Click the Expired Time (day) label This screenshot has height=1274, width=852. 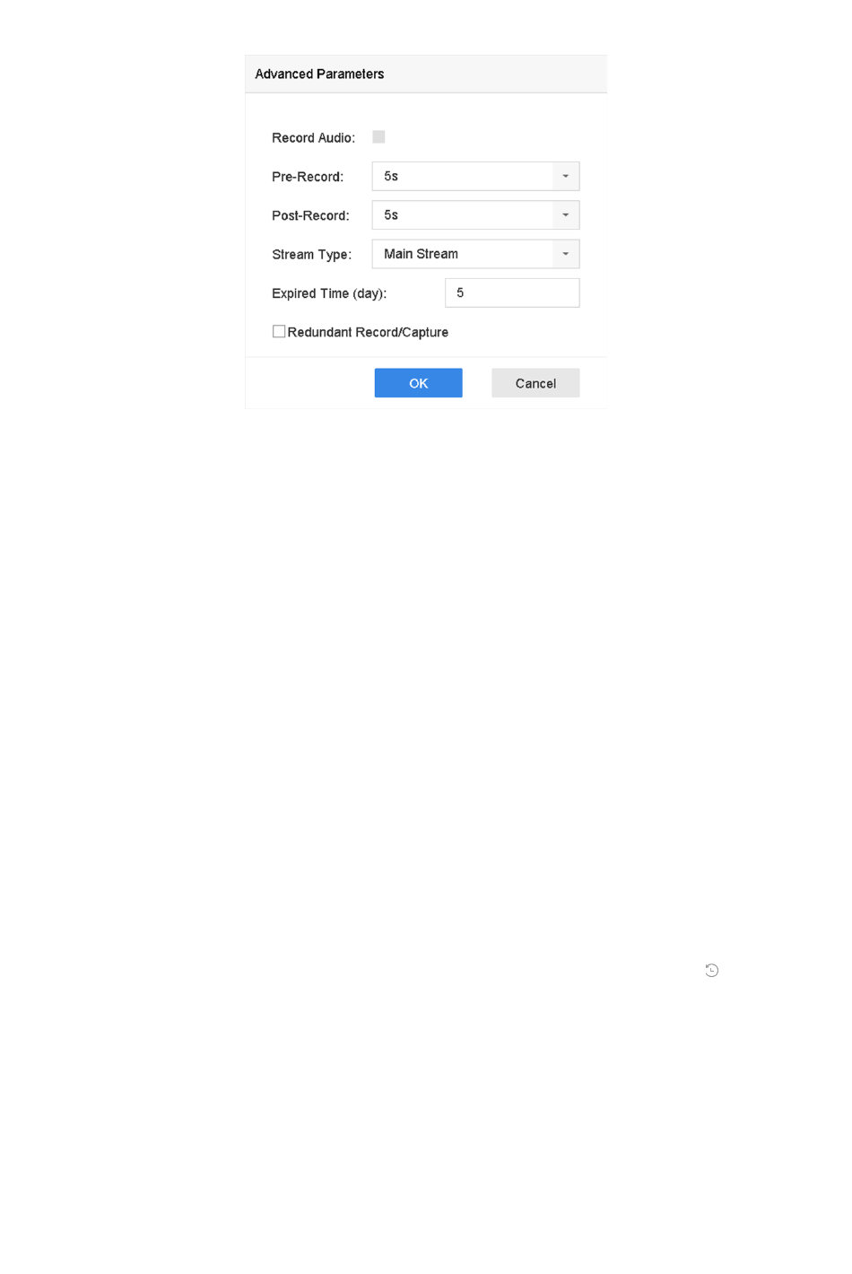(x=329, y=293)
